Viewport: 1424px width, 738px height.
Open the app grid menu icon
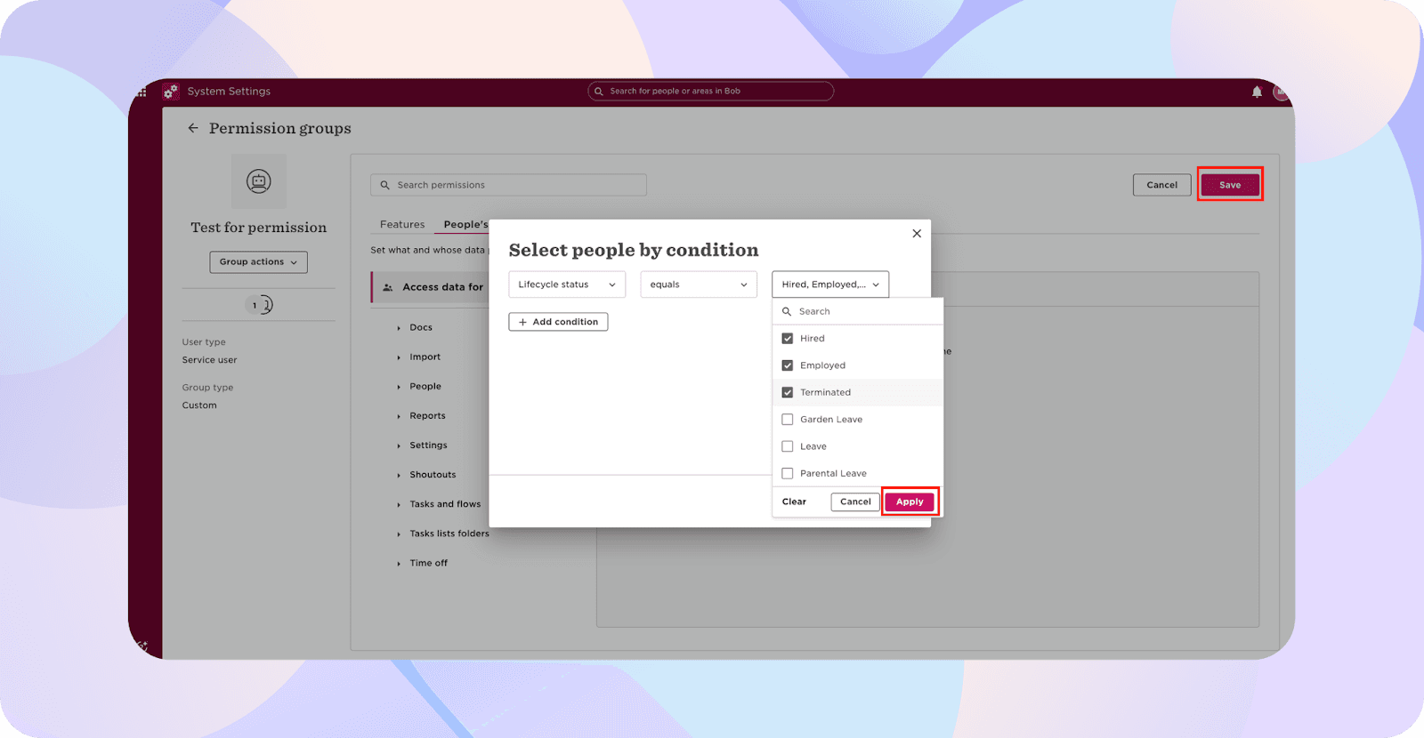142,92
